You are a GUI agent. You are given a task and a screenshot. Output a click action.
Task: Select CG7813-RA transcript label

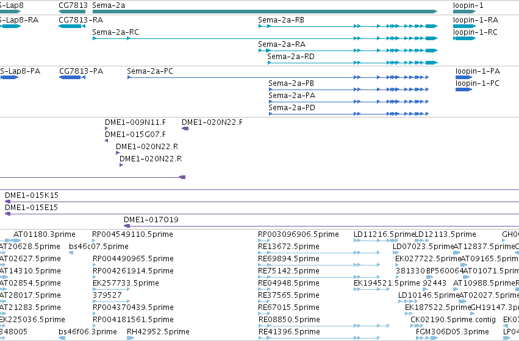tap(81, 20)
